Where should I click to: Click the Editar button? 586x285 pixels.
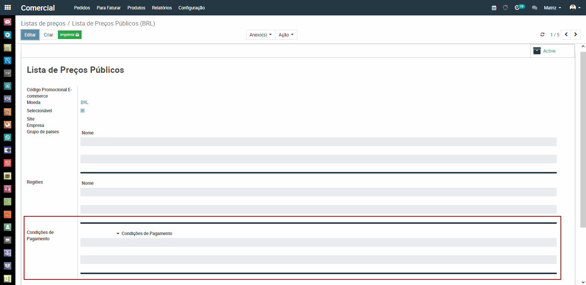[30, 35]
